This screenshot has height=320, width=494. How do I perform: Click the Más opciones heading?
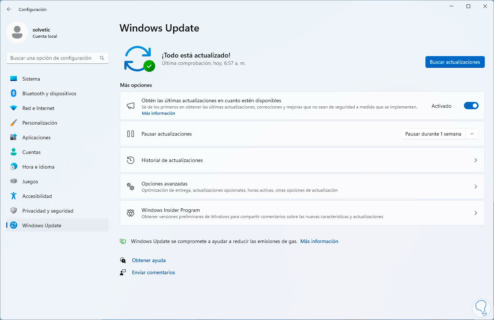[136, 85]
